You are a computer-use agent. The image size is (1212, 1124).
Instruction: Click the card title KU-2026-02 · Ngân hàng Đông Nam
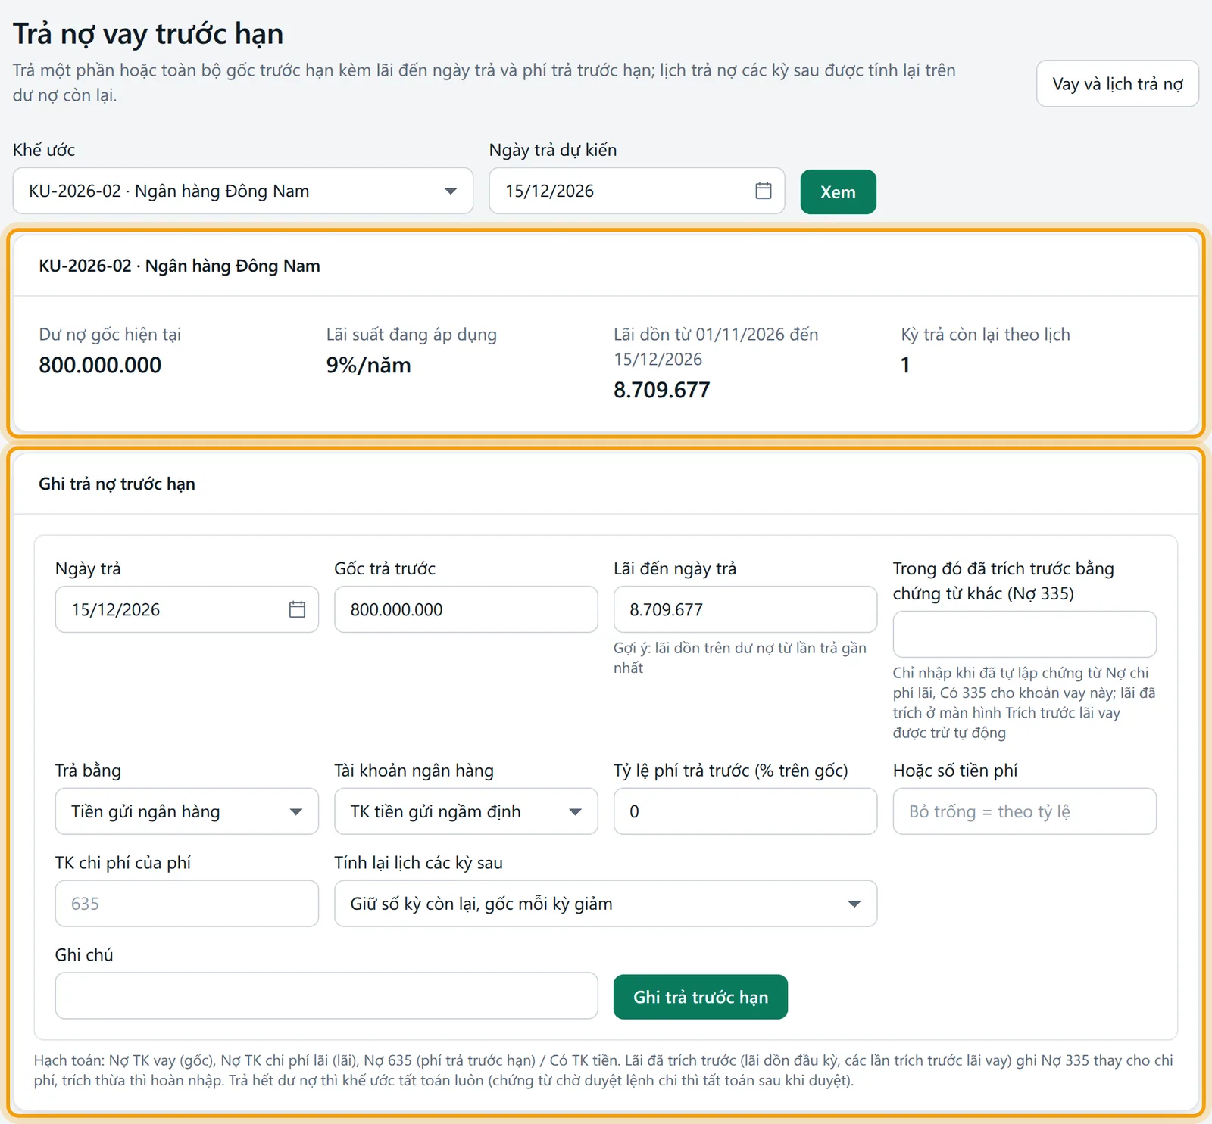[180, 266]
